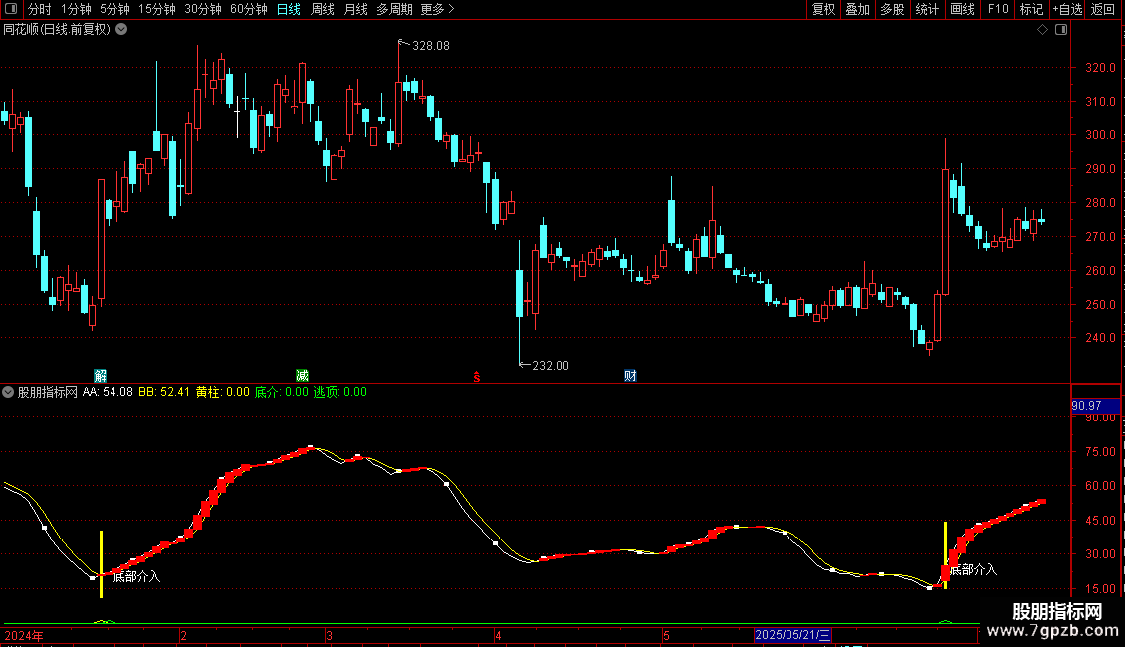
Task: Switch to 15分钟 chart period
Action: tap(156, 9)
